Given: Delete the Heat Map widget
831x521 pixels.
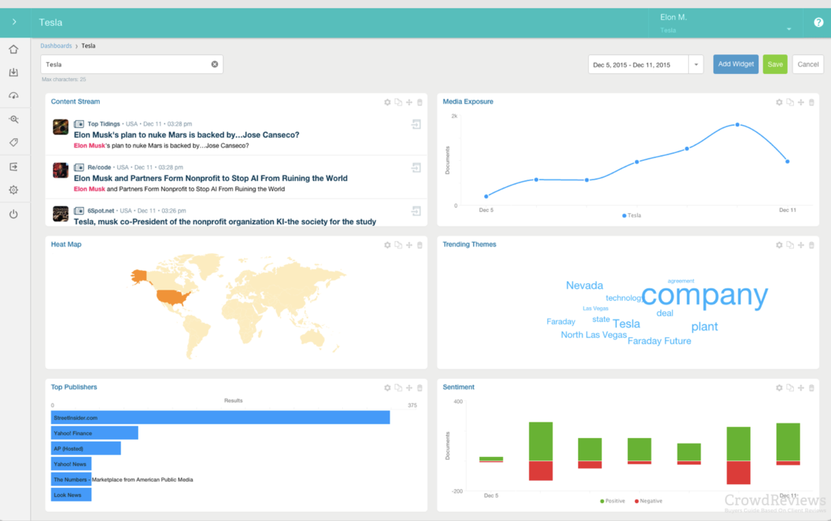Looking at the screenshot, I should 420,245.
